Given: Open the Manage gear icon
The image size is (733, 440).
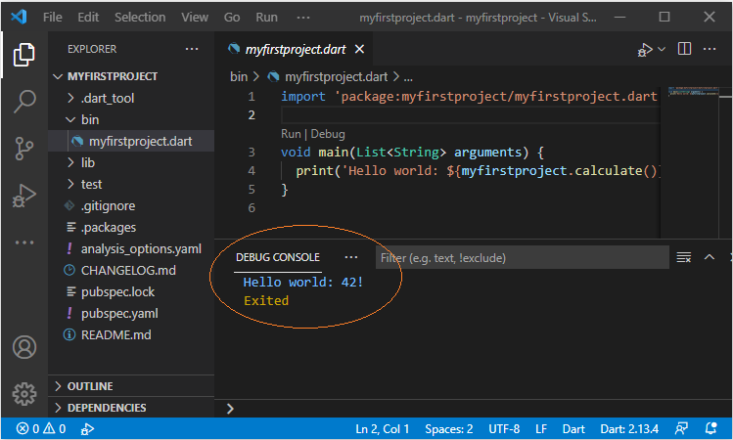Looking at the screenshot, I should coord(23,394).
